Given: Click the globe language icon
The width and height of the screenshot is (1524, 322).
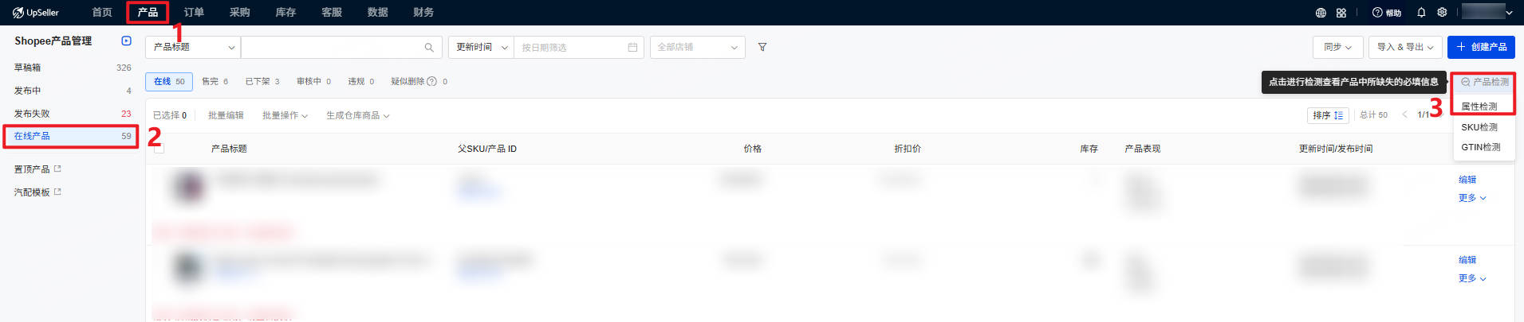Looking at the screenshot, I should point(1321,13).
